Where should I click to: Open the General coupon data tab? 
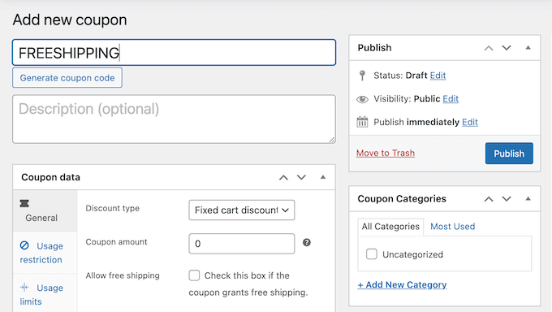[x=45, y=210]
